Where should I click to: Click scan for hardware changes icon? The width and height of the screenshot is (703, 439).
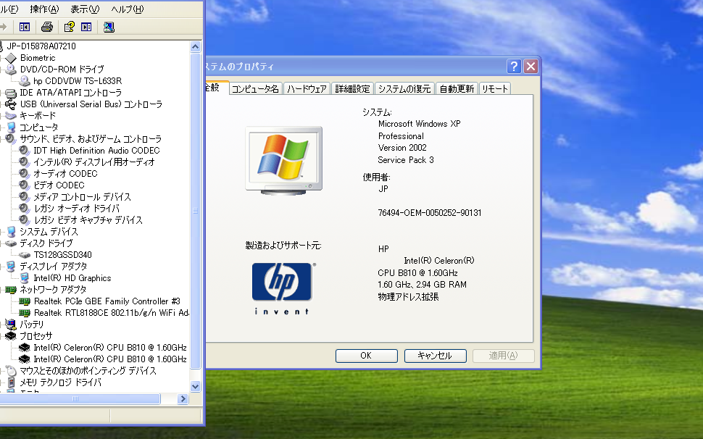(x=109, y=28)
